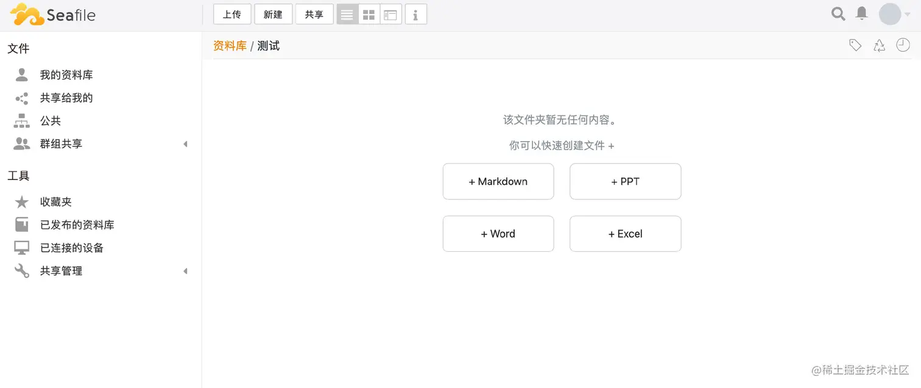The image size is (921, 388).
Task: View the library history clock icon
Action: tap(903, 45)
